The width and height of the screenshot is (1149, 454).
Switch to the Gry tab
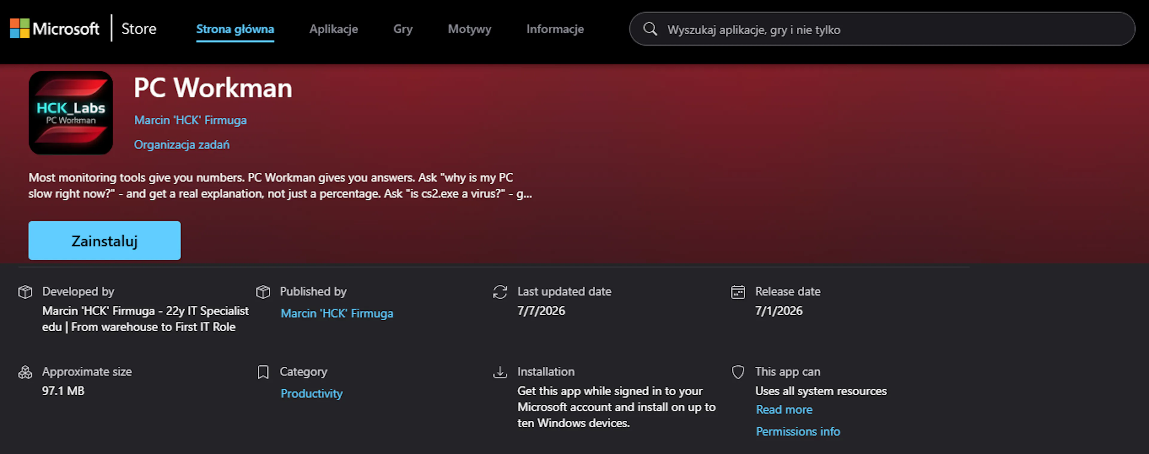coord(403,29)
